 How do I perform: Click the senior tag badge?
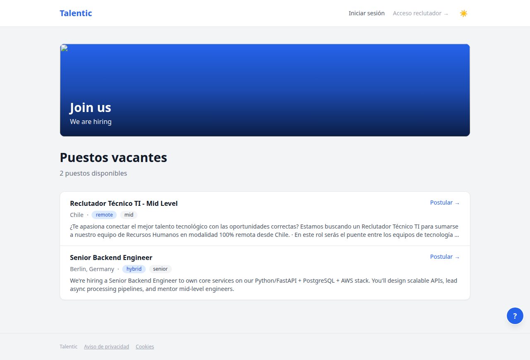pyautogui.click(x=160, y=269)
